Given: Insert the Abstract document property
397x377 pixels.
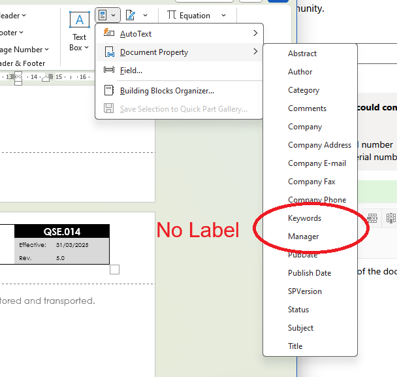Looking at the screenshot, I should pyautogui.click(x=310, y=54).
